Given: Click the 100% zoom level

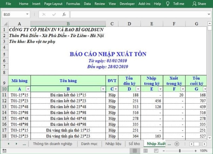Looking at the screenshot, I should 204,151.
